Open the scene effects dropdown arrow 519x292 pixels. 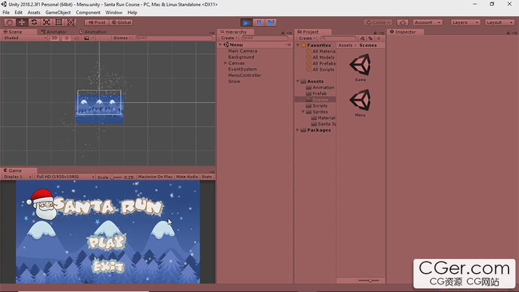93,38
